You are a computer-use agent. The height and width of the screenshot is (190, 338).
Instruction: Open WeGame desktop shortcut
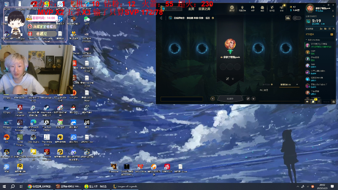tap(6, 154)
